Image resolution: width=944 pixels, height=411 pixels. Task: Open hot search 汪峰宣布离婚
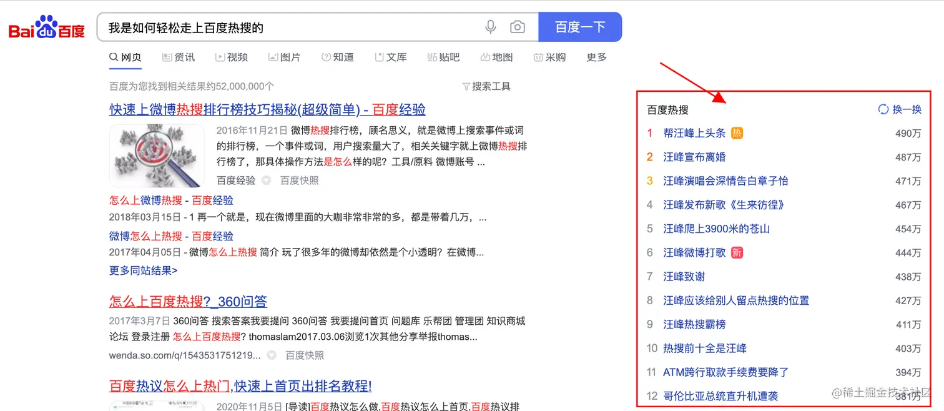pyautogui.click(x=694, y=157)
